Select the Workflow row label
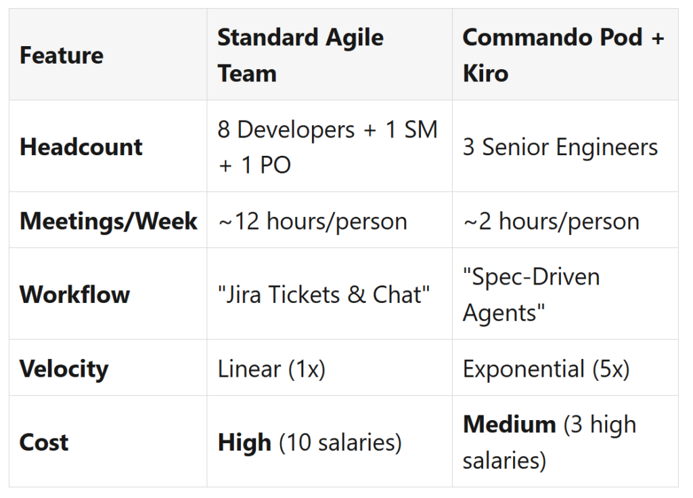Screen dimensions: 693x498 click(x=74, y=294)
